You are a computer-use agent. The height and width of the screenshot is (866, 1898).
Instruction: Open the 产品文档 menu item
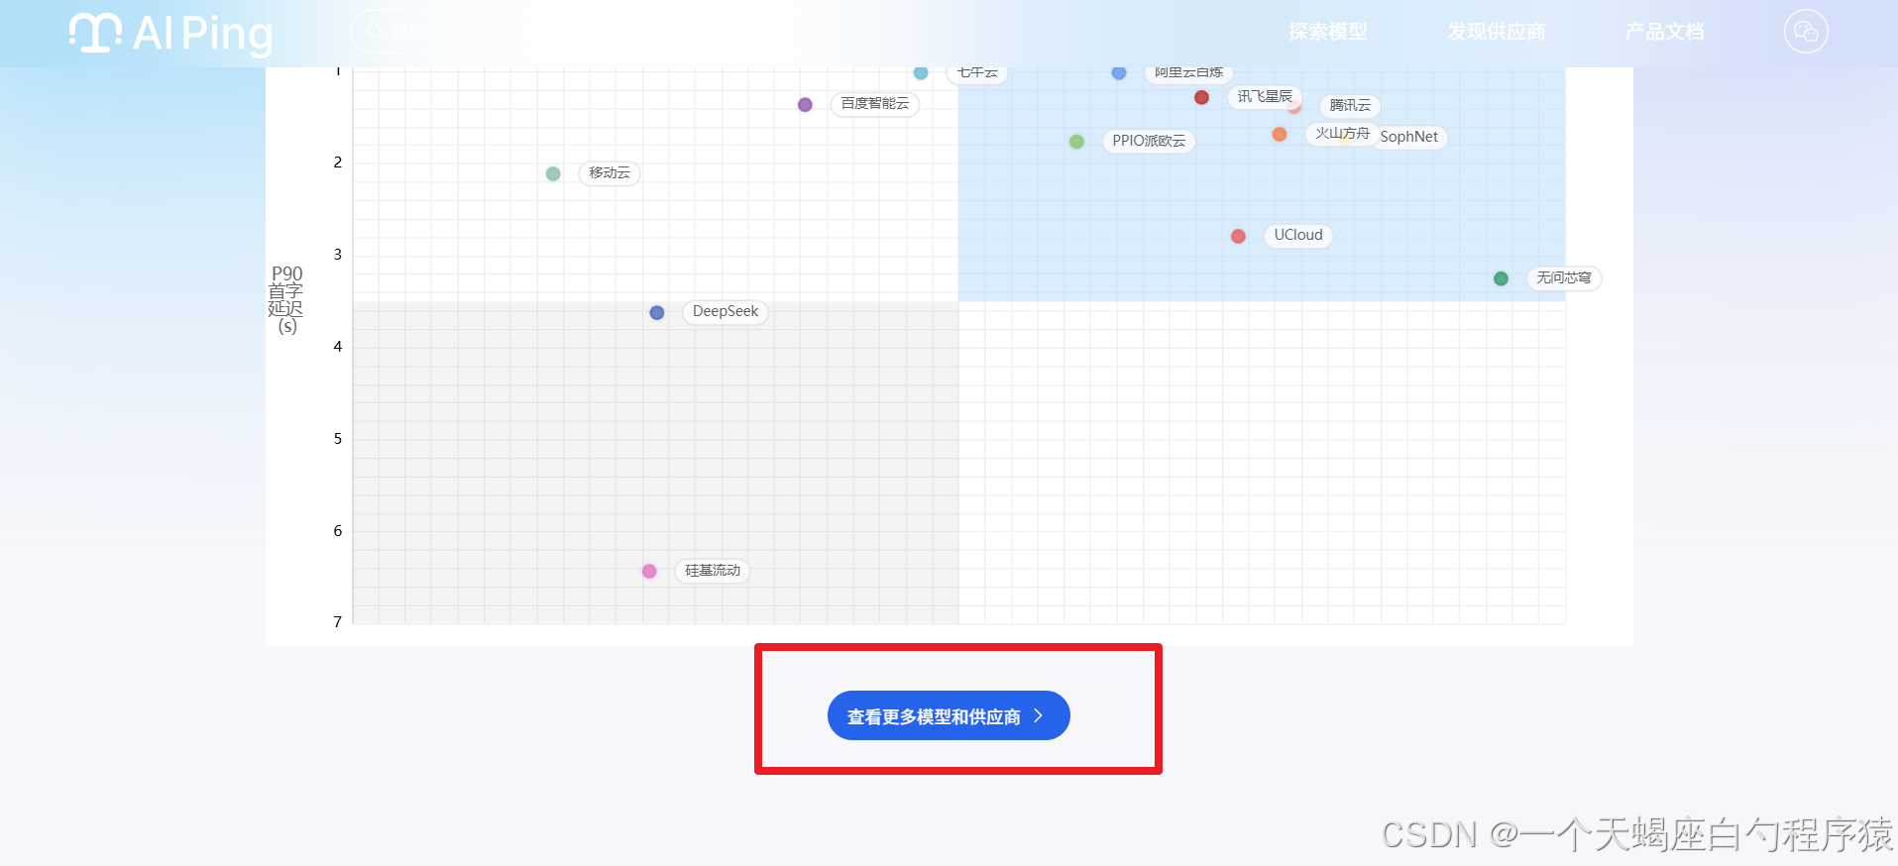pos(1664,32)
